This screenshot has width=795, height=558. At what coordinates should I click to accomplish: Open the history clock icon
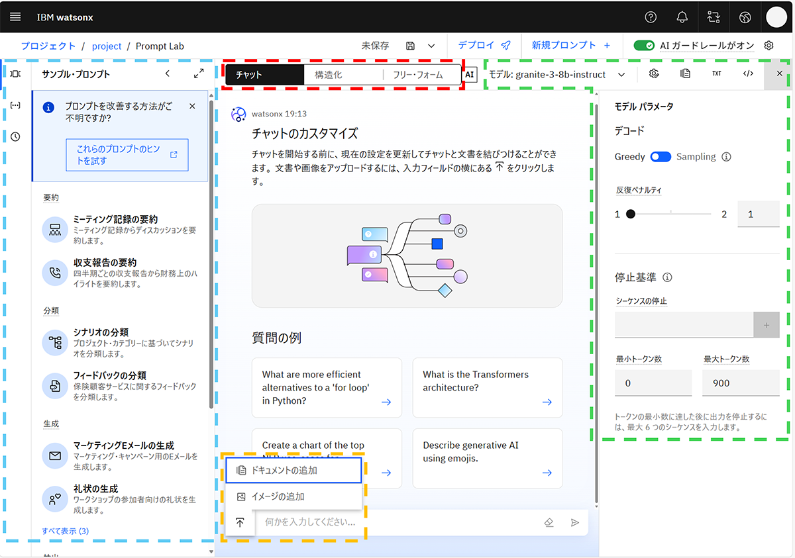click(15, 136)
